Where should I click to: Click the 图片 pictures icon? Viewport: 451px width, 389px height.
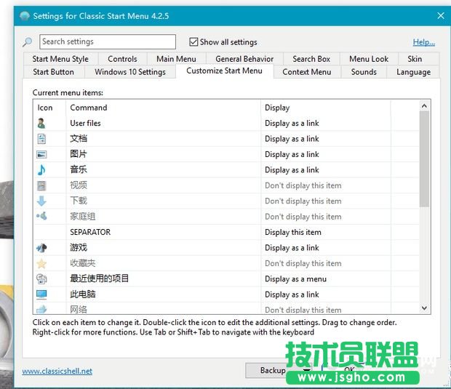[41, 154]
